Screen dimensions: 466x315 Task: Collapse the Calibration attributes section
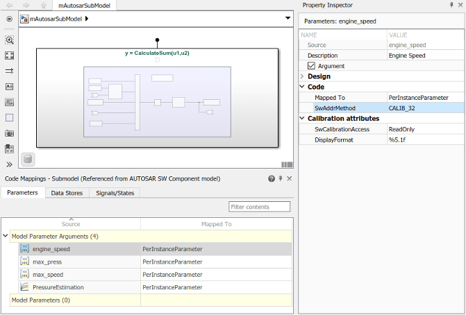tap(302, 118)
